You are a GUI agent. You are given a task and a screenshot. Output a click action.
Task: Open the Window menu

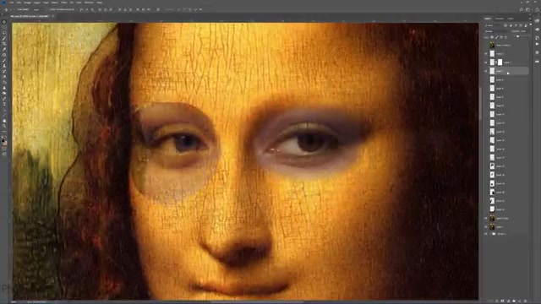pos(89,3)
